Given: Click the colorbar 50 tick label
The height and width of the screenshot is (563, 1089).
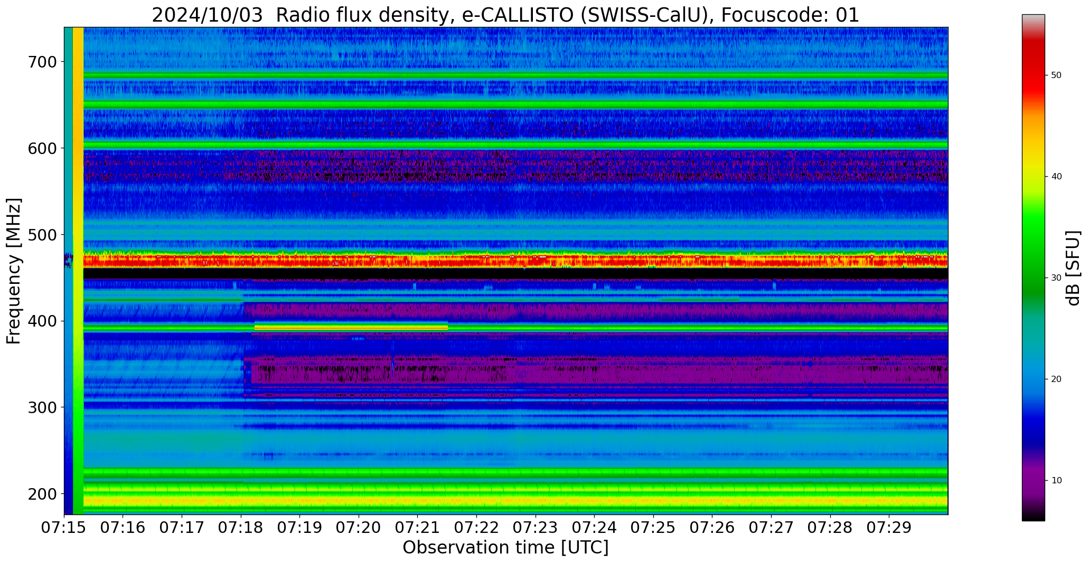Looking at the screenshot, I should [1056, 75].
